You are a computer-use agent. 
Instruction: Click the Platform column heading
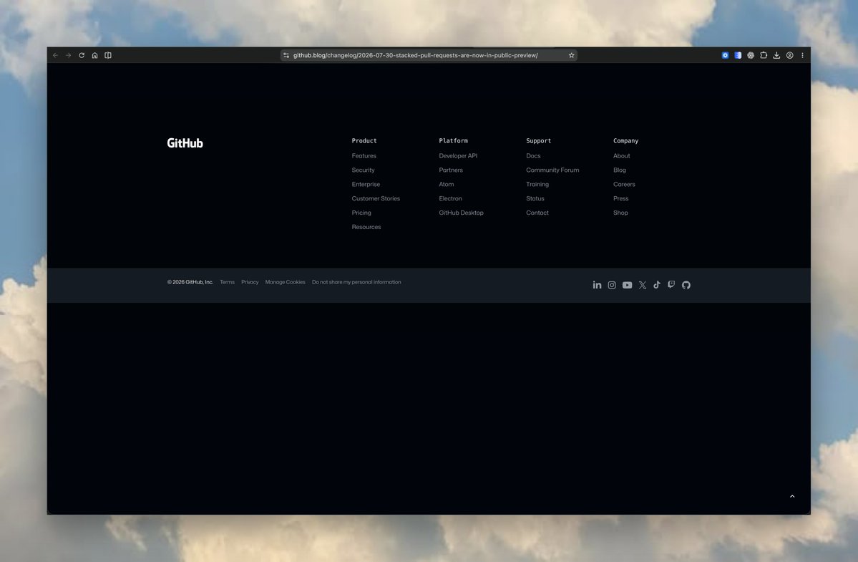tap(453, 140)
